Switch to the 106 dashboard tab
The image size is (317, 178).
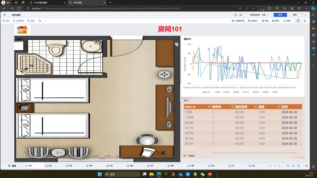coord(130,166)
